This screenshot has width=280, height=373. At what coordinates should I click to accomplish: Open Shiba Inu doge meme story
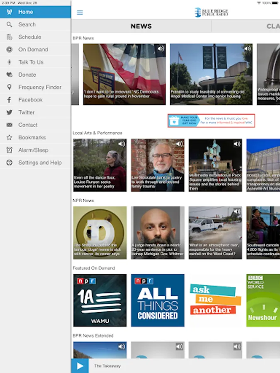point(100,233)
